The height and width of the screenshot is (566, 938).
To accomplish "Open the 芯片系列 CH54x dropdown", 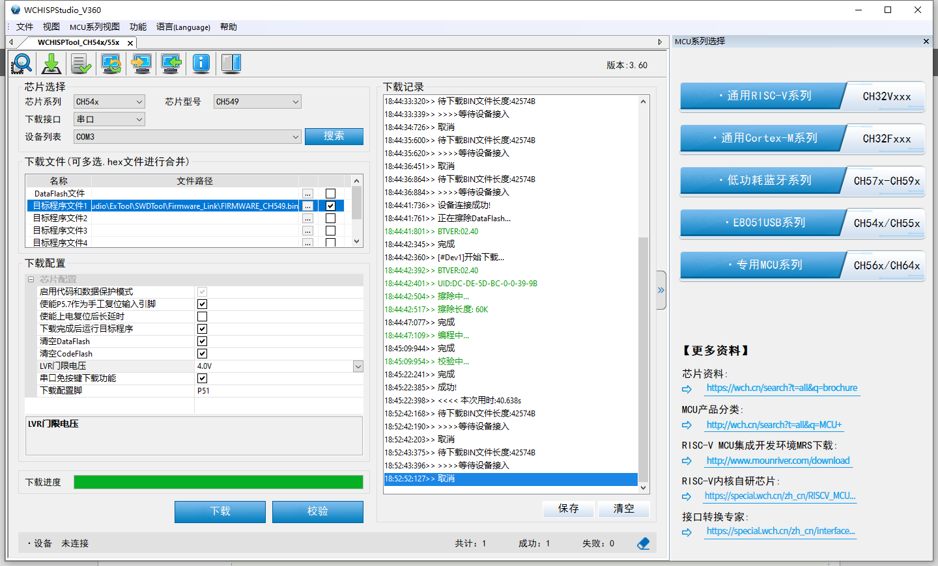I will [x=109, y=101].
